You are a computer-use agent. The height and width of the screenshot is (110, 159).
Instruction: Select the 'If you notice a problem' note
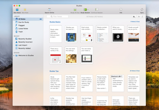point(87,83)
